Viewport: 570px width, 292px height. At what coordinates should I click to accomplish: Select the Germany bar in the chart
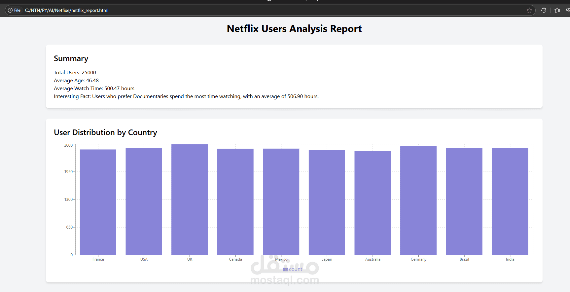point(418,201)
